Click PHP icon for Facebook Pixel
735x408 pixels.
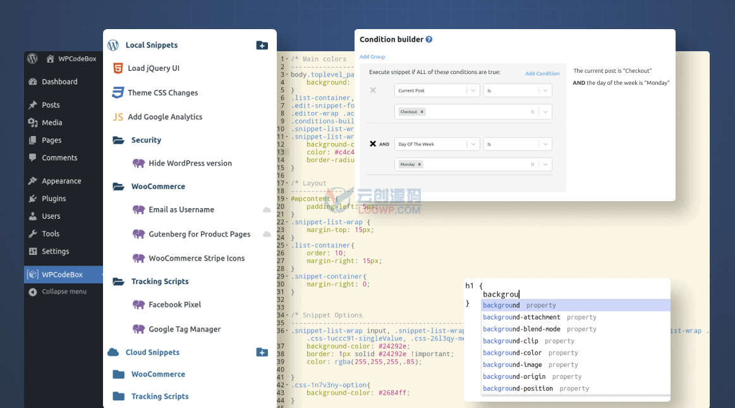[x=138, y=304]
